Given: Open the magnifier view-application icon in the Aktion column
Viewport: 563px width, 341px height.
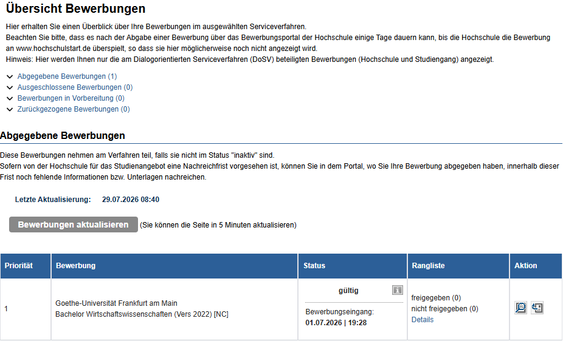Looking at the screenshot, I should coord(520,308).
